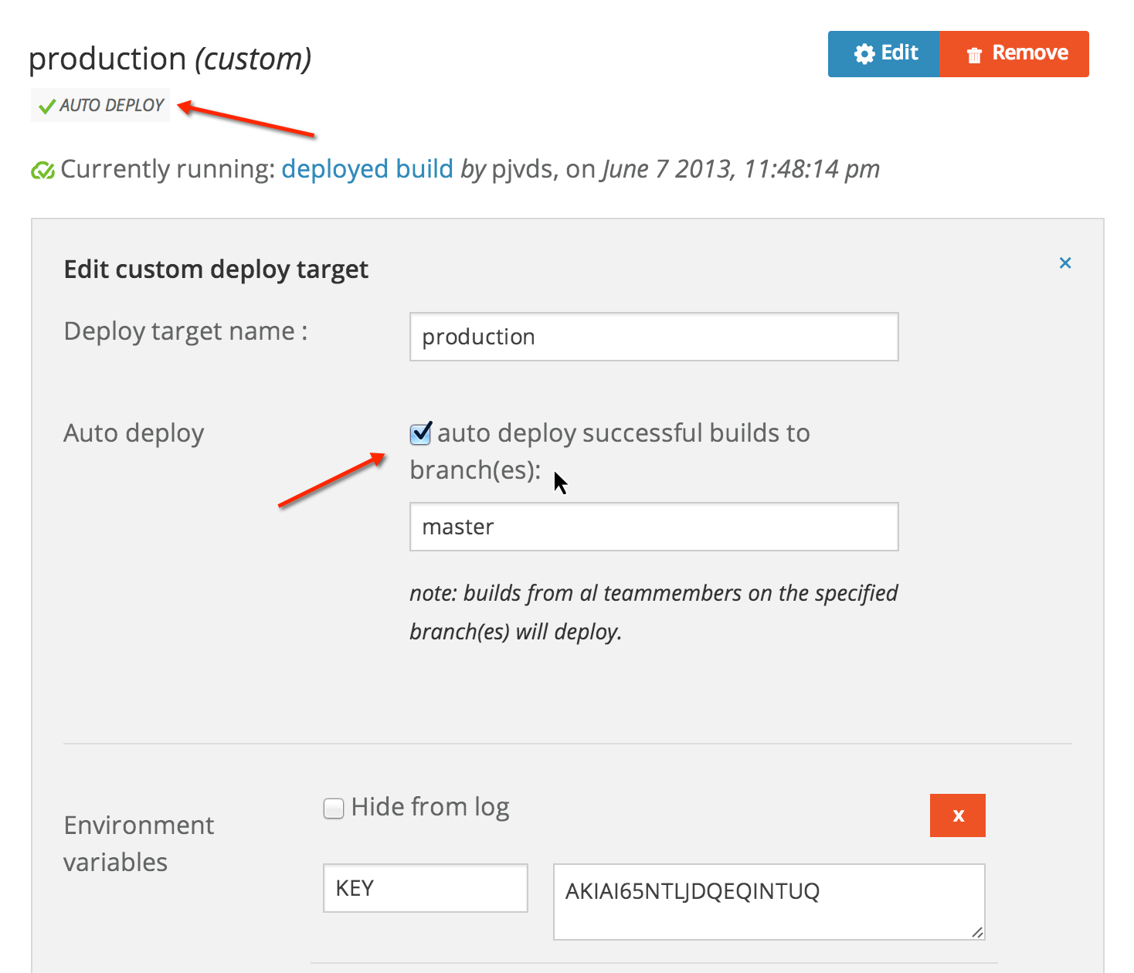1134x973 pixels.
Task: Click the Hide from log label text
Action: click(430, 807)
